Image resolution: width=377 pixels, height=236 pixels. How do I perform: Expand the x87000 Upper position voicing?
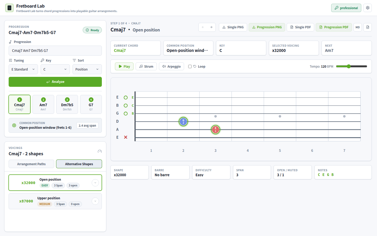click(95, 201)
